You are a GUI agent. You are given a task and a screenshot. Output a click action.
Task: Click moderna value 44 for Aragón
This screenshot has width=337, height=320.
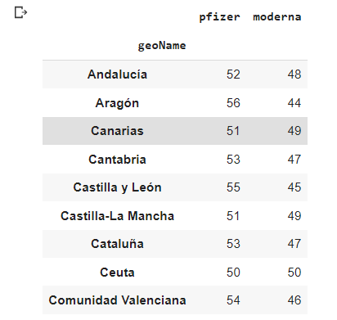(x=294, y=103)
